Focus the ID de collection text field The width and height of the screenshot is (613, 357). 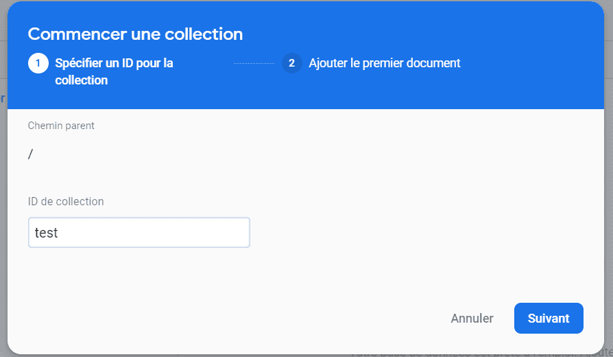click(x=139, y=233)
